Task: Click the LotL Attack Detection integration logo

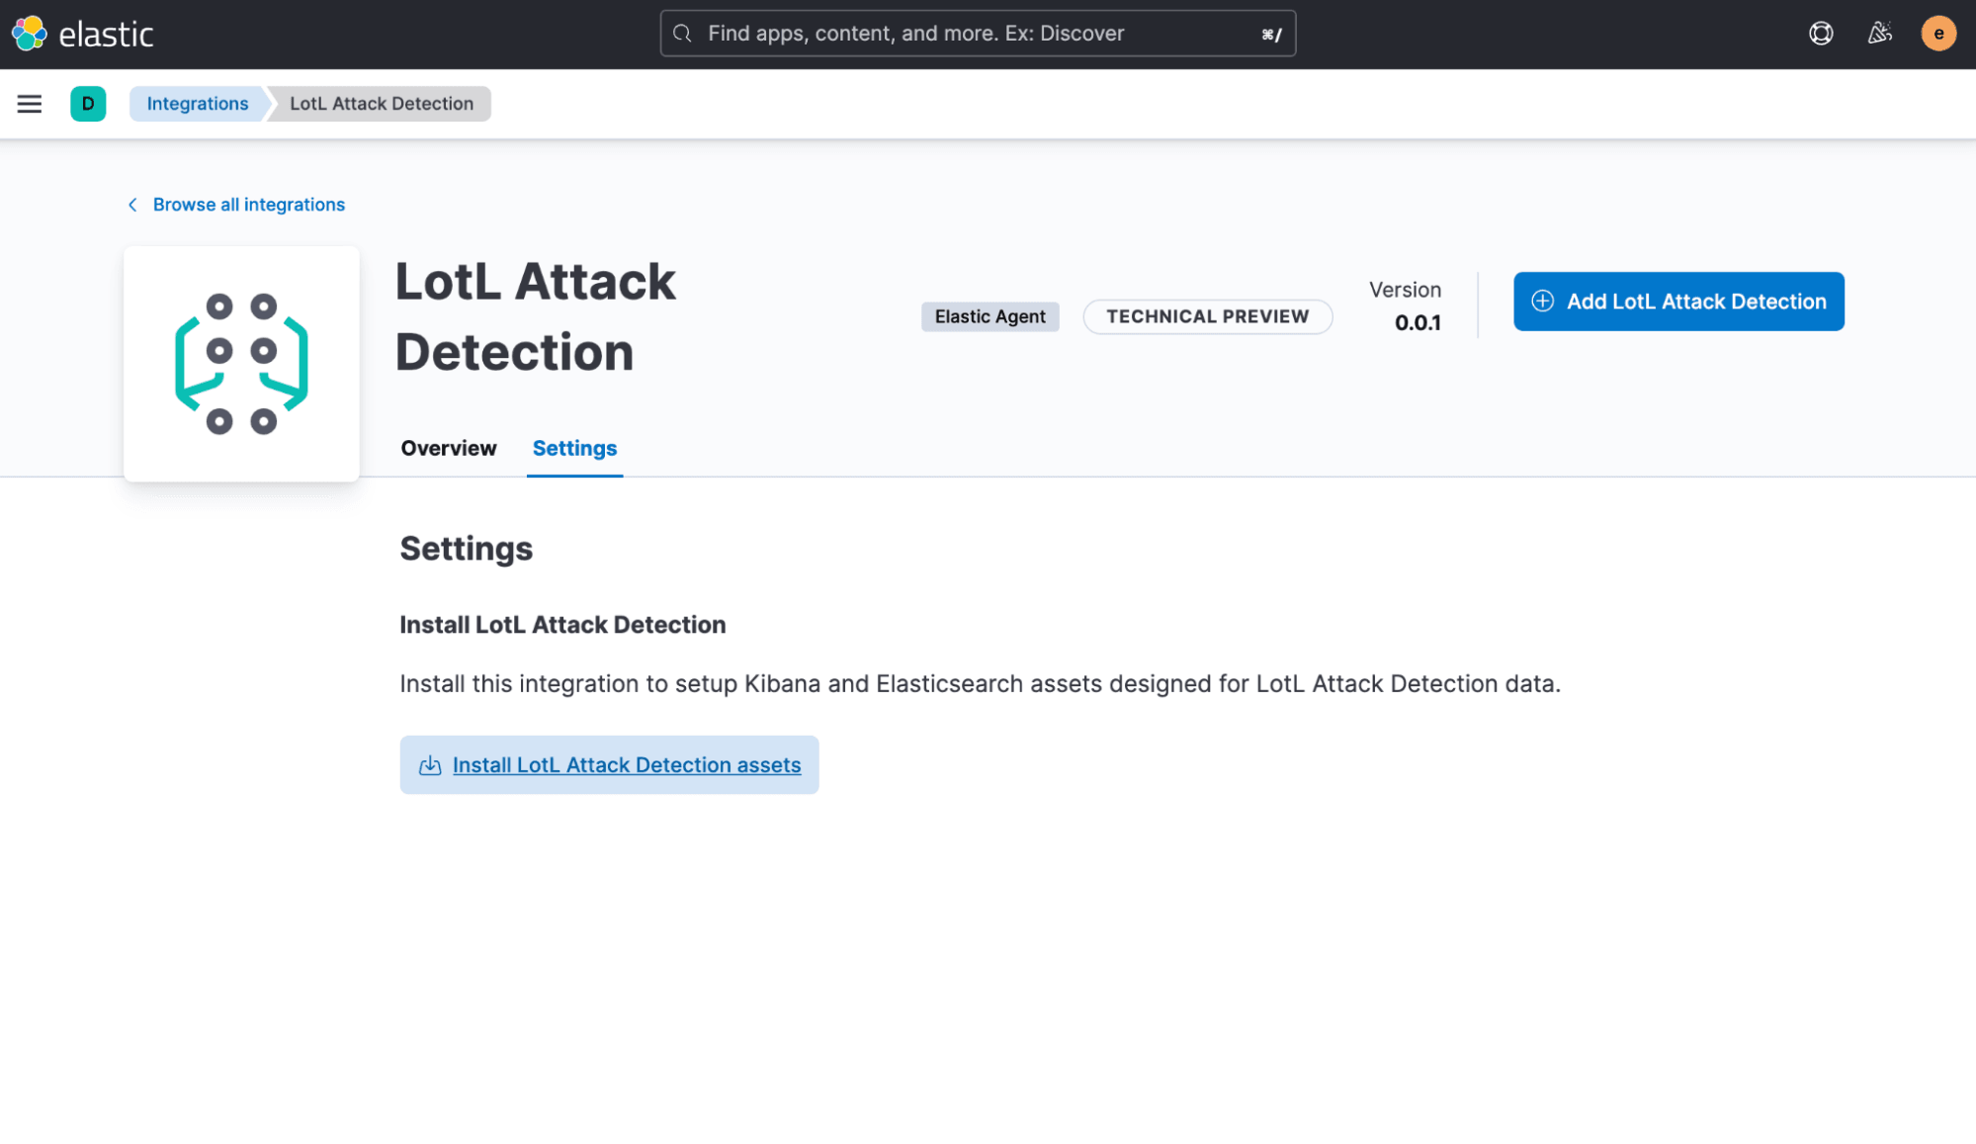Action: (240, 363)
